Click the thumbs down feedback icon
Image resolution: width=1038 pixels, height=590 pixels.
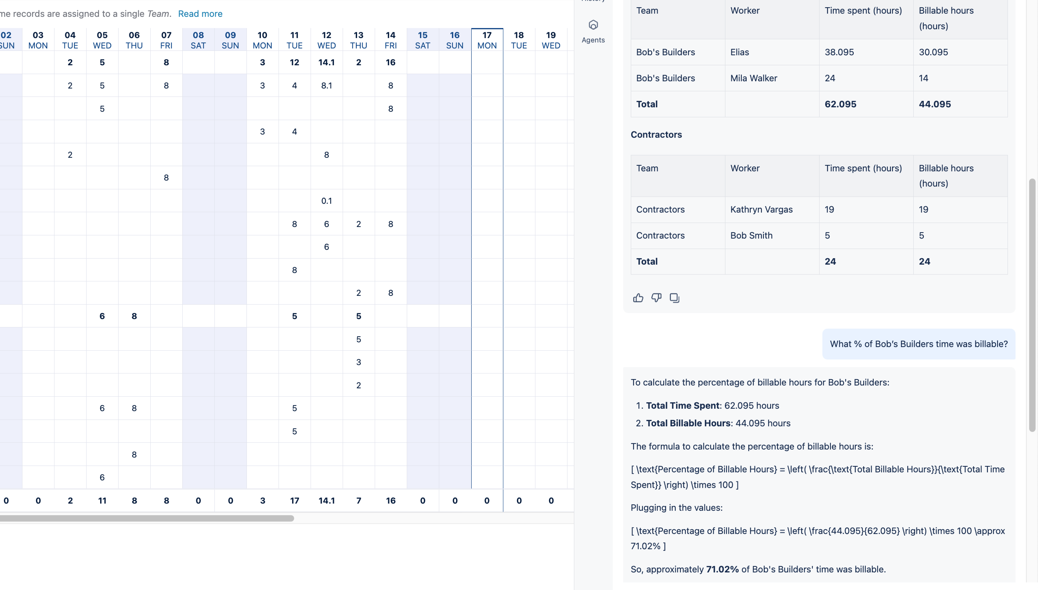[656, 298]
